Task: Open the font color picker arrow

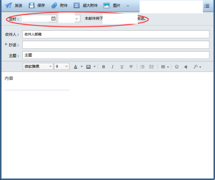Action: coord(82,66)
